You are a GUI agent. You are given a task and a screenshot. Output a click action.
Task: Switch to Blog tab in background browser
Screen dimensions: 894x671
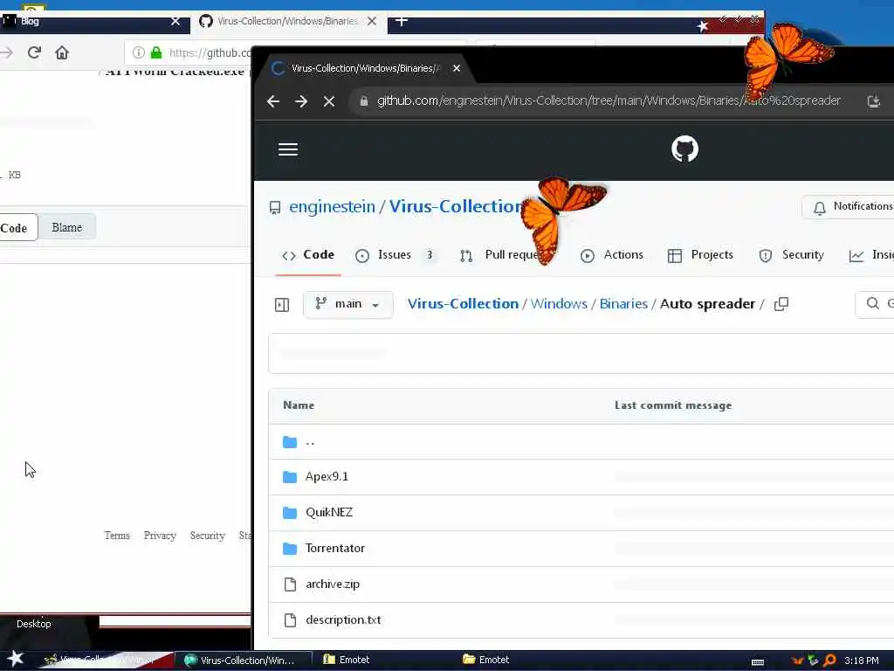pos(91,21)
